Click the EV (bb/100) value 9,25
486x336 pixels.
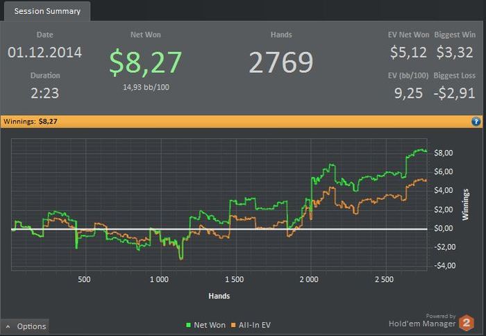click(x=408, y=93)
